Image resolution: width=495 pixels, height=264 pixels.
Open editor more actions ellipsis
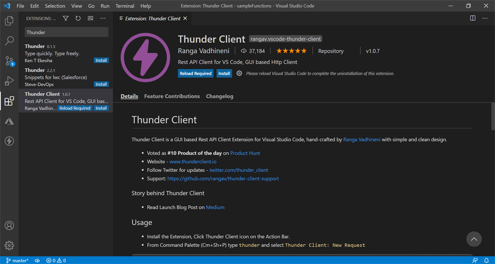pos(485,18)
